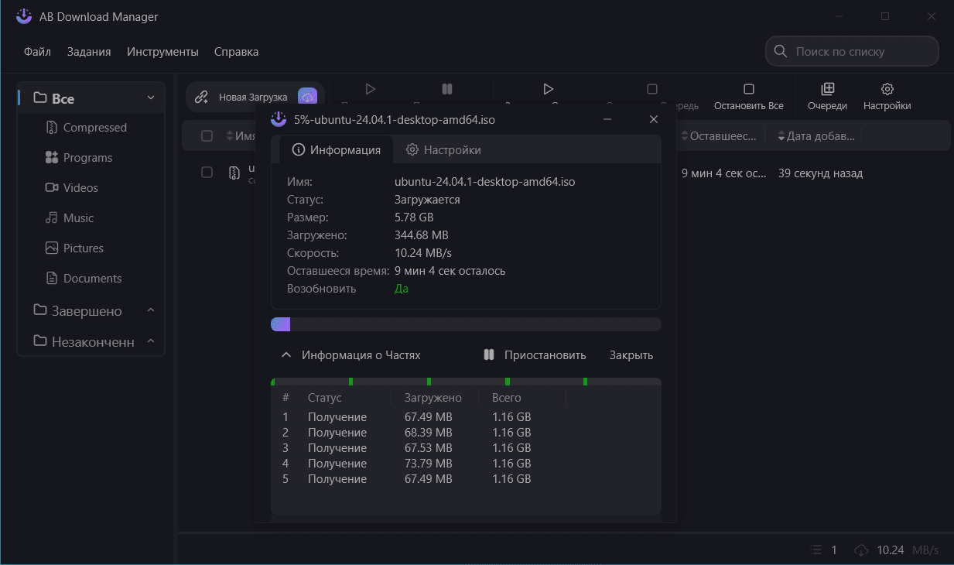Minimize the ubuntu download dialog
Image resolution: width=954 pixels, height=565 pixels.
click(608, 119)
